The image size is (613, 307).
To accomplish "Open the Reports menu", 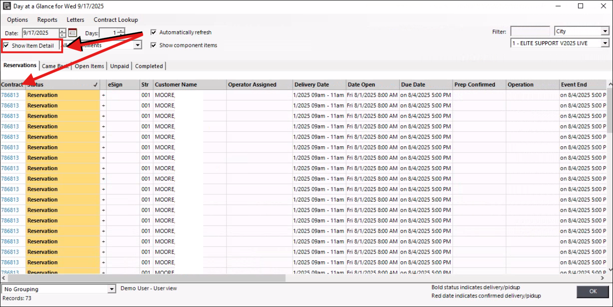I will (x=47, y=20).
